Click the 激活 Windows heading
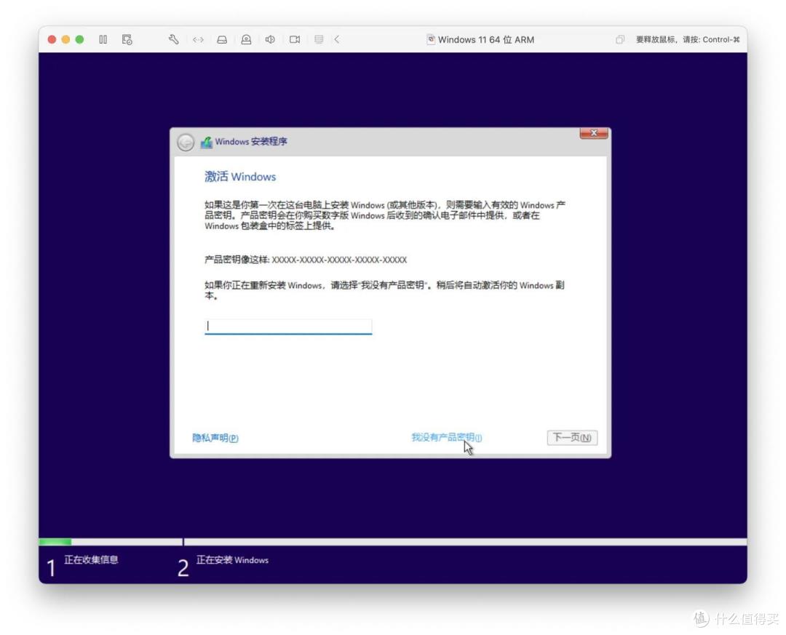Image resolution: width=786 pixels, height=635 pixels. tap(240, 177)
